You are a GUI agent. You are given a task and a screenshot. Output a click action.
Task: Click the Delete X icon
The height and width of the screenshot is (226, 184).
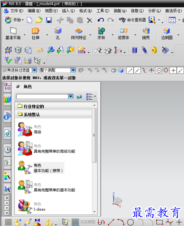90,20
